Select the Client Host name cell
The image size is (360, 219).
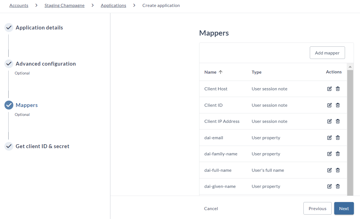[216, 89]
